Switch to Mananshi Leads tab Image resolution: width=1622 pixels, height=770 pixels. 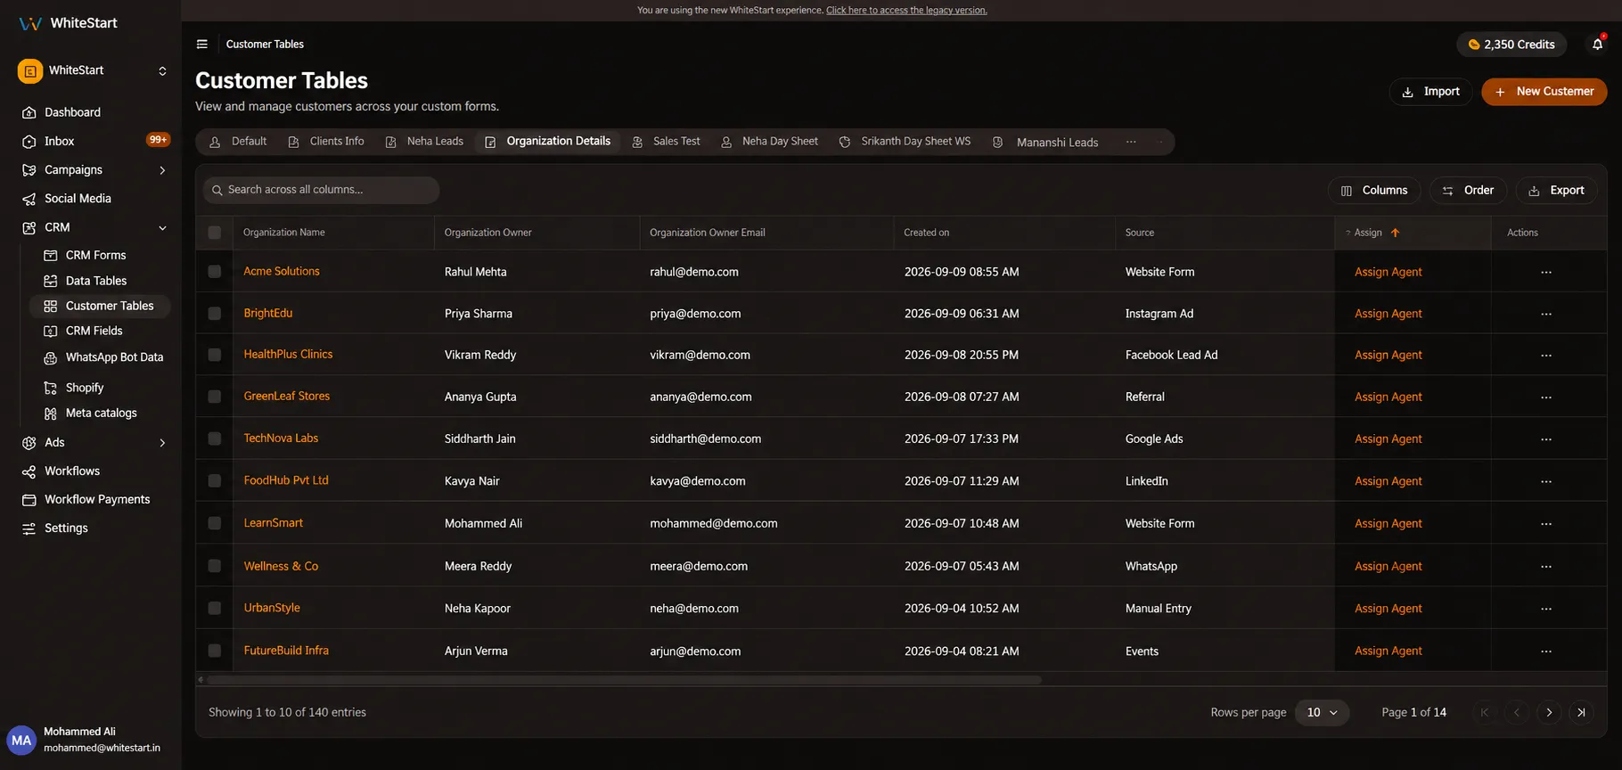[x=1045, y=143]
